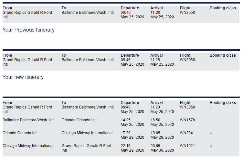
Task: Select the 'Your Previous Itinerary' heading
Action: [28, 30]
